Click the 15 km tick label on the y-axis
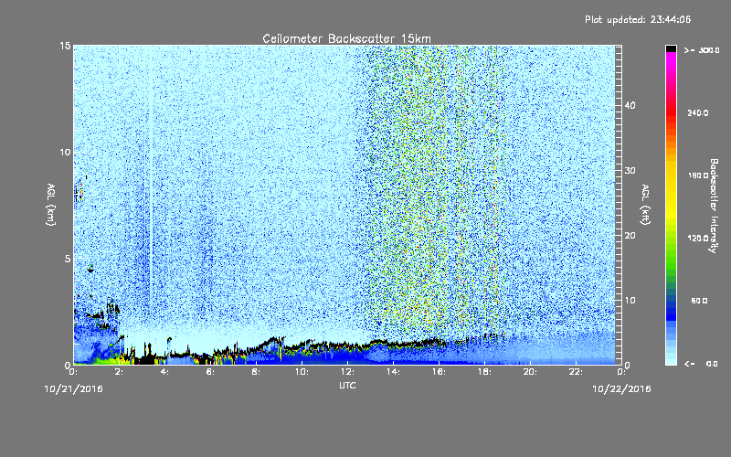 [x=65, y=46]
